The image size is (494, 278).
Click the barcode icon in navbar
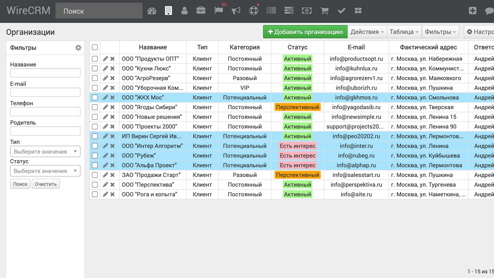coord(271,11)
